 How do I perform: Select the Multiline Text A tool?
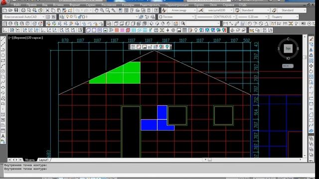3,136
